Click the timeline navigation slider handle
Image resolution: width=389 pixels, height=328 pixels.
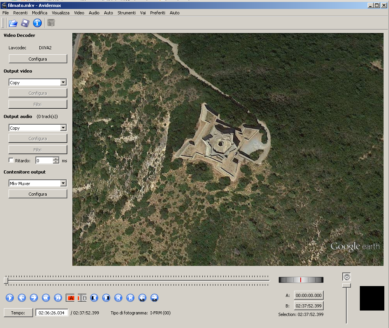coord(6,281)
